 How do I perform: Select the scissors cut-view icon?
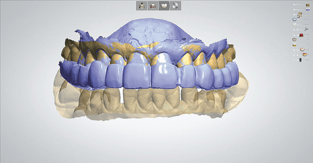point(306,30)
